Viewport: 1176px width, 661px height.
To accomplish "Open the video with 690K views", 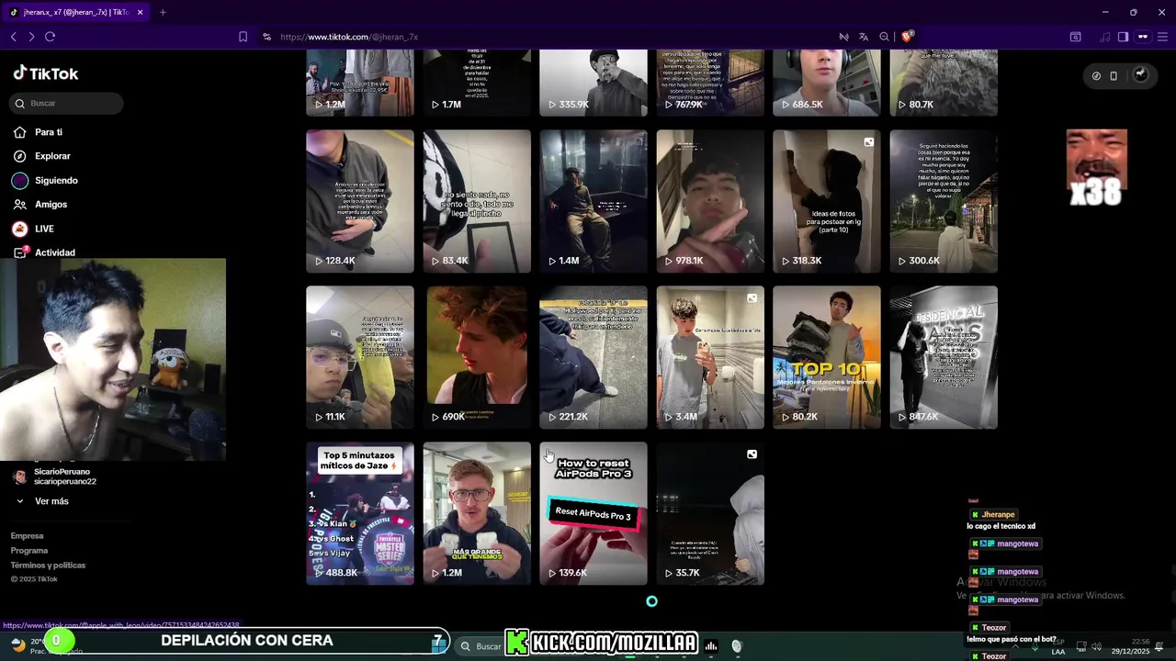I will [477, 357].
